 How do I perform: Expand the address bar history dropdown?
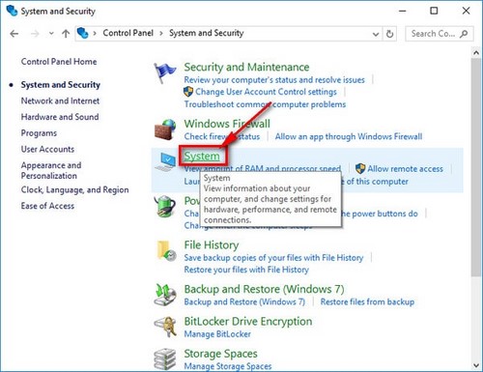(376, 34)
